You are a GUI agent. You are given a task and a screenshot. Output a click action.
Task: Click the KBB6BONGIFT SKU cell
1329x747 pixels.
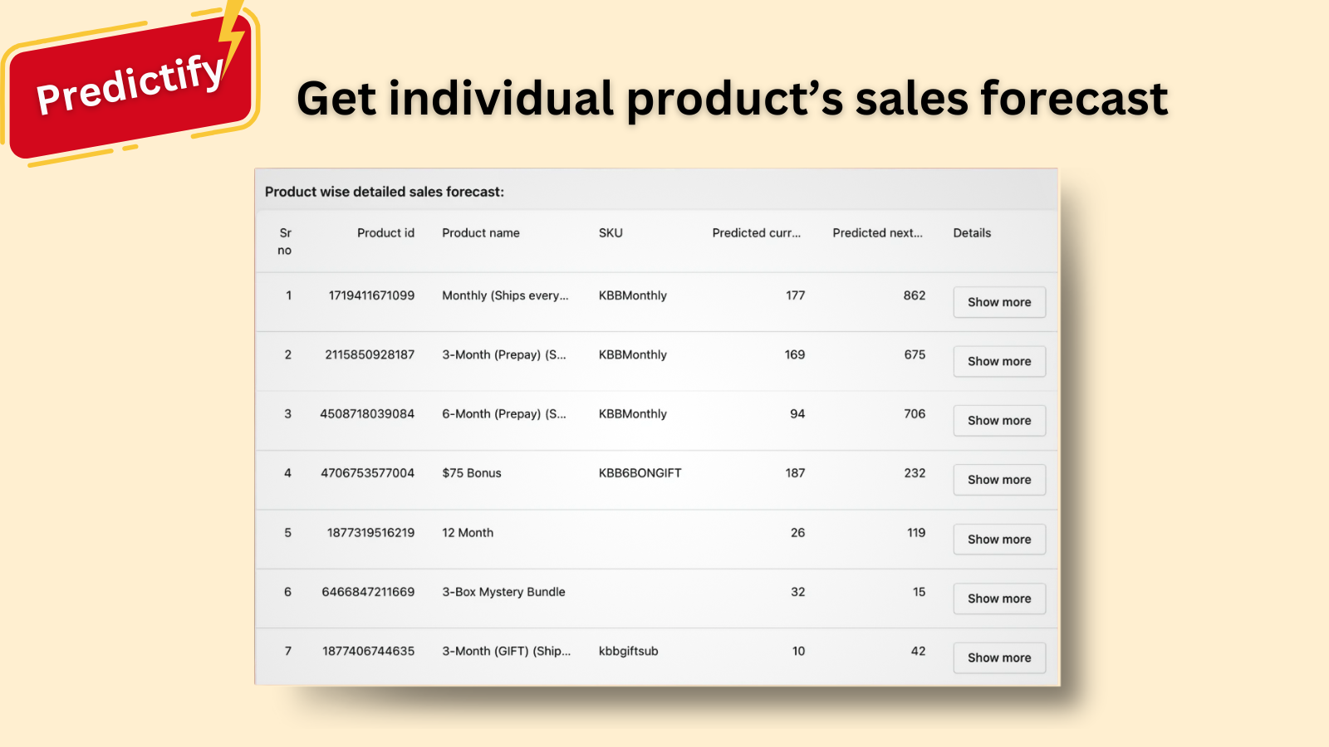(x=640, y=473)
